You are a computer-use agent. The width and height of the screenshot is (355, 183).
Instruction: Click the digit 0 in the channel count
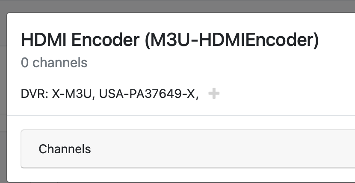(x=25, y=63)
